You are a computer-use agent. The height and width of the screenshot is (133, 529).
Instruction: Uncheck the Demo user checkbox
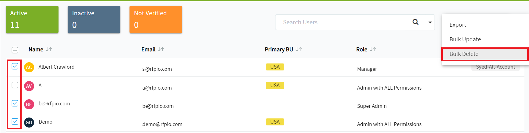tap(15, 121)
